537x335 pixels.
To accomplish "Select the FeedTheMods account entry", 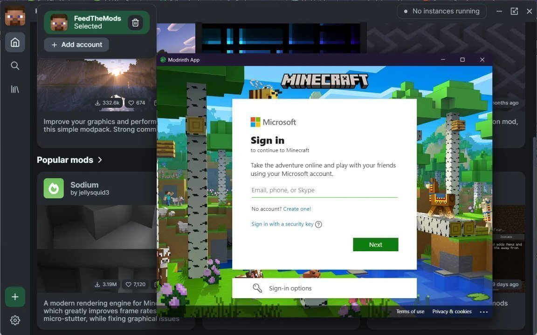I will pos(97,22).
